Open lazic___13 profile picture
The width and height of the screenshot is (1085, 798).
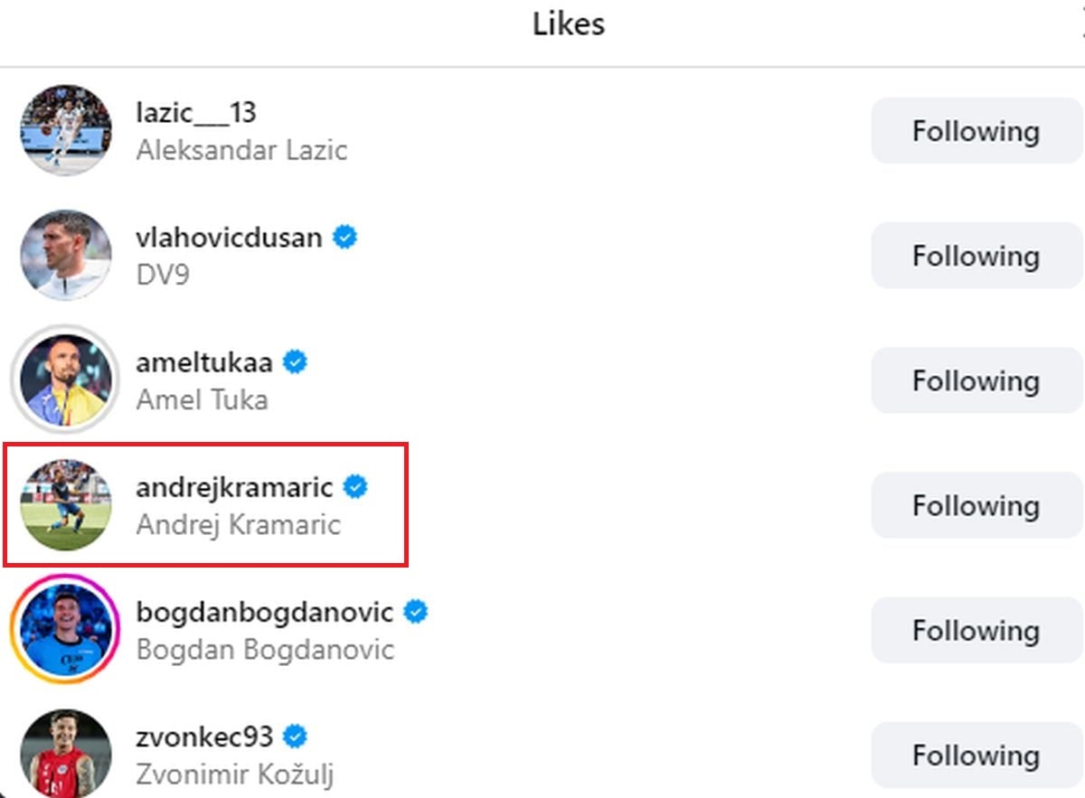(66, 130)
